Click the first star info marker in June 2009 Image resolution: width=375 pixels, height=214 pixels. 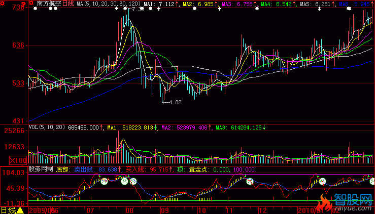[35, 9]
